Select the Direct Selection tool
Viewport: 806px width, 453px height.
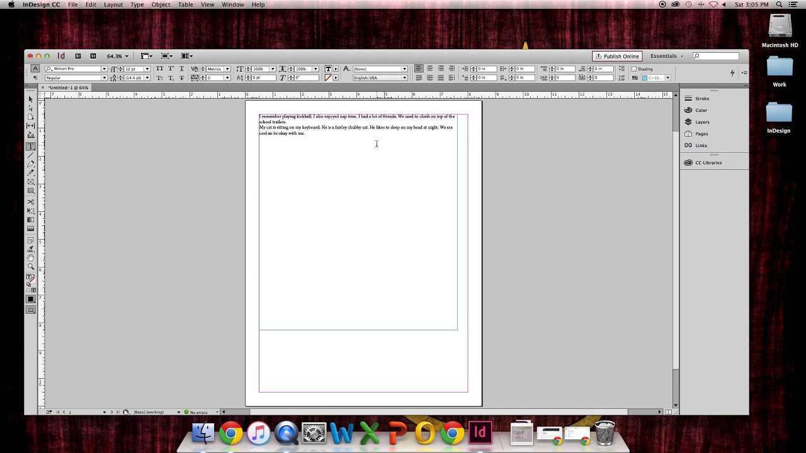click(30, 108)
